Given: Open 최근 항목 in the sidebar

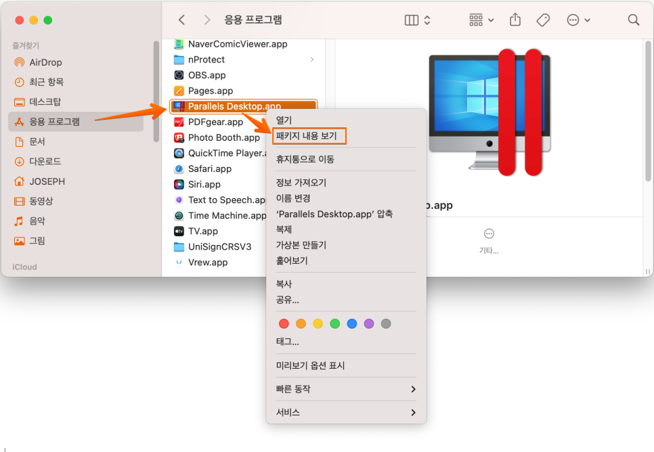Looking at the screenshot, I should point(76,82).
